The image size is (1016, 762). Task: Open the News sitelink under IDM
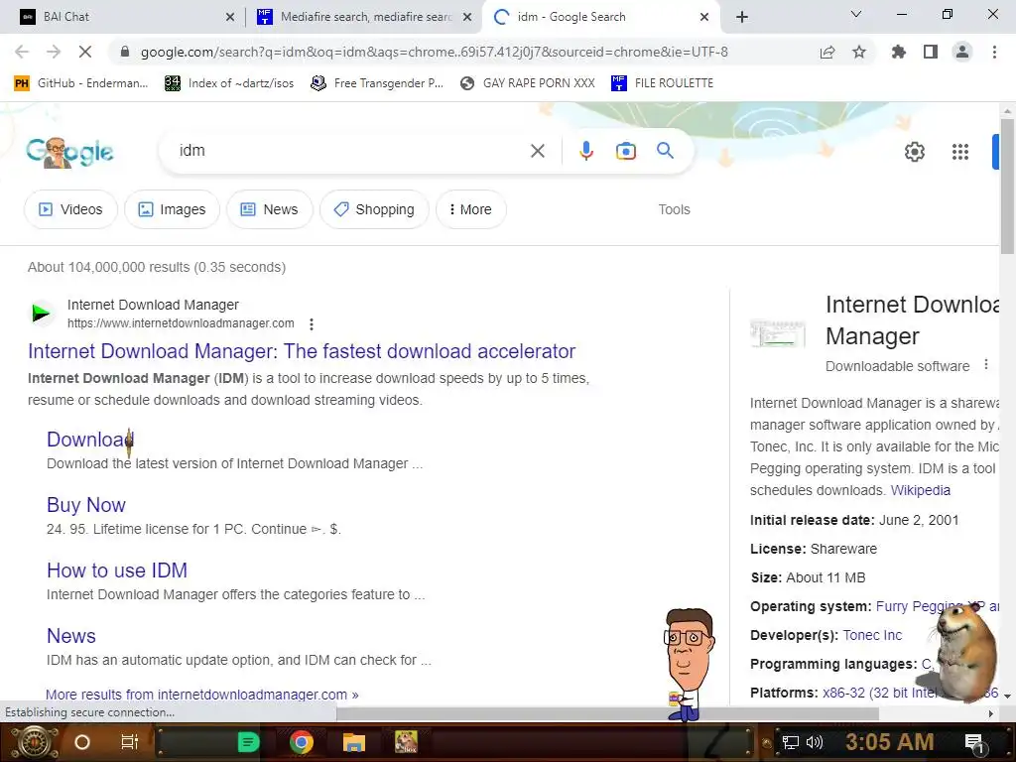click(x=71, y=636)
